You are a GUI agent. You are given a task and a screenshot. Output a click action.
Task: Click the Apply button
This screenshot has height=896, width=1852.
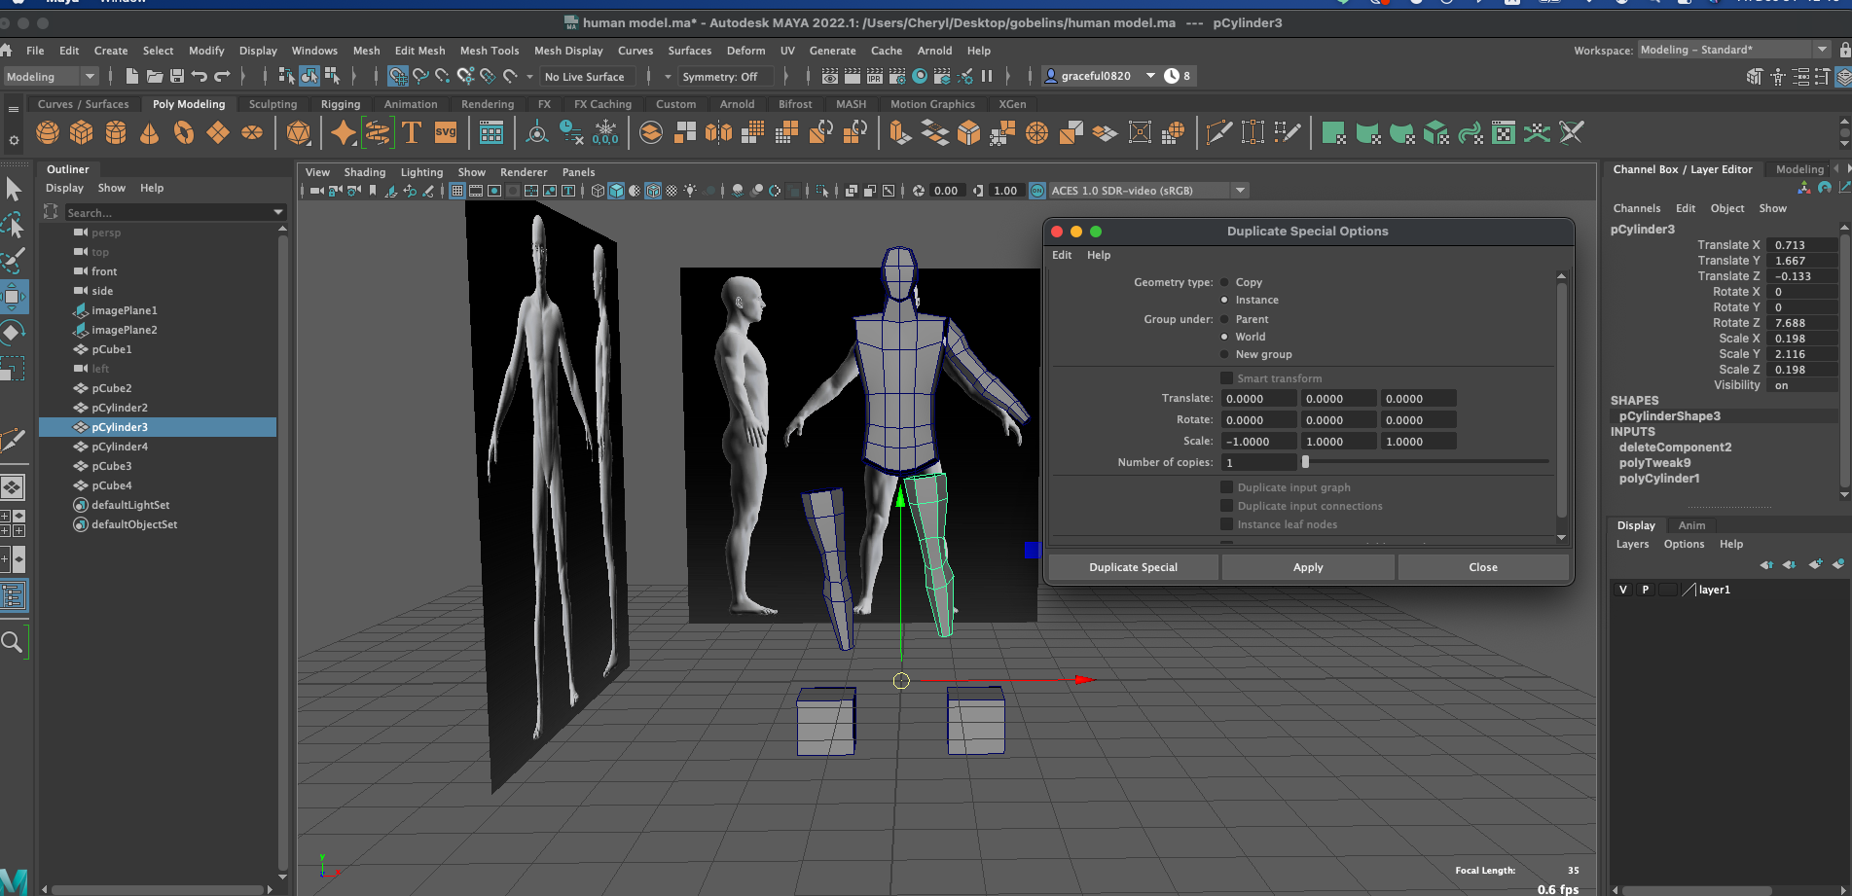tap(1307, 567)
